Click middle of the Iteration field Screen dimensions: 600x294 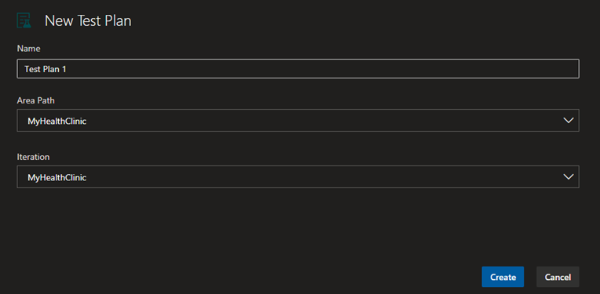coord(298,176)
